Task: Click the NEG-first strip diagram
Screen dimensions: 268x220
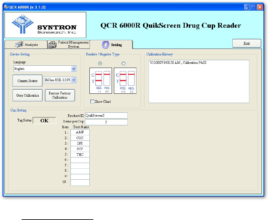Action: (101, 81)
